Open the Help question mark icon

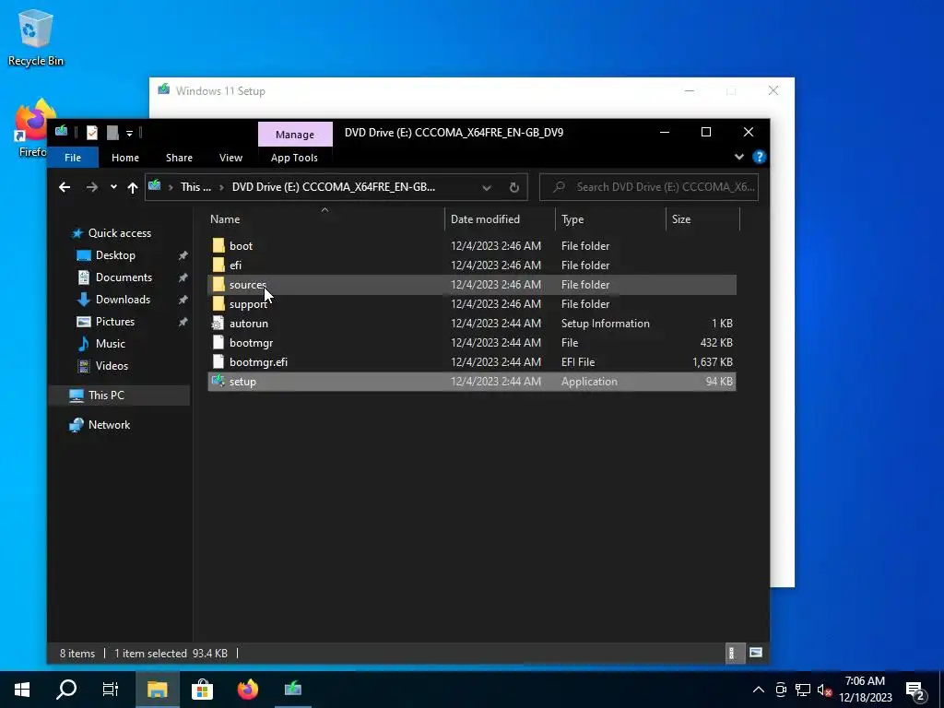[759, 157]
